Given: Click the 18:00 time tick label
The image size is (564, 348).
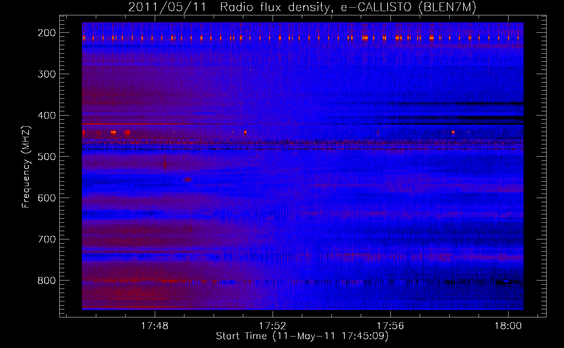Looking at the screenshot, I should (508, 326).
